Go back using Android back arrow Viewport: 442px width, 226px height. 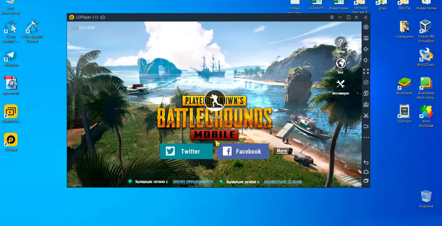click(366, 163)
